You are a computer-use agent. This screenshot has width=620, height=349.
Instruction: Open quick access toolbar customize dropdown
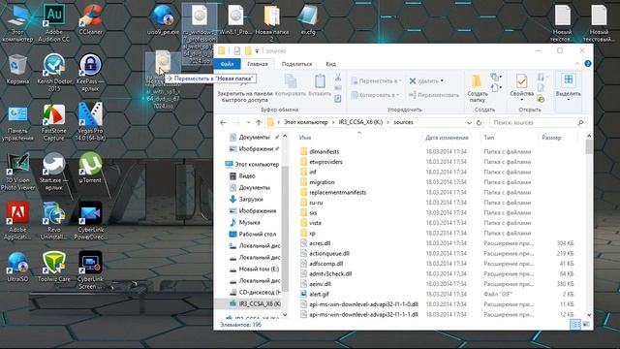click(x=257, y=51)
